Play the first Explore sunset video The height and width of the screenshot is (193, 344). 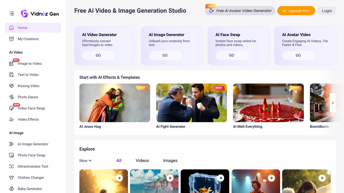click(119, 178)
